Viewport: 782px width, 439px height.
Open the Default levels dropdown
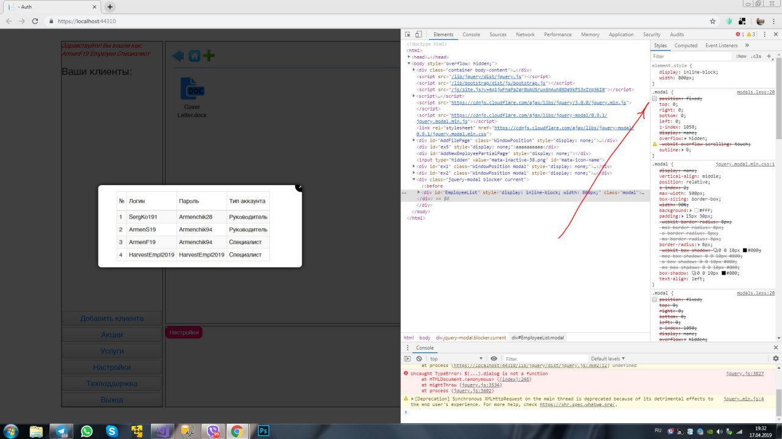point(608,358)
